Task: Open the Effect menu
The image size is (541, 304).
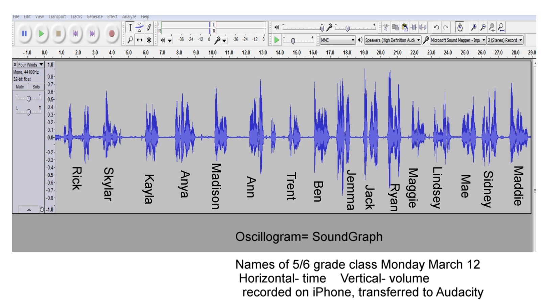Action: click(x=112, y=17)
